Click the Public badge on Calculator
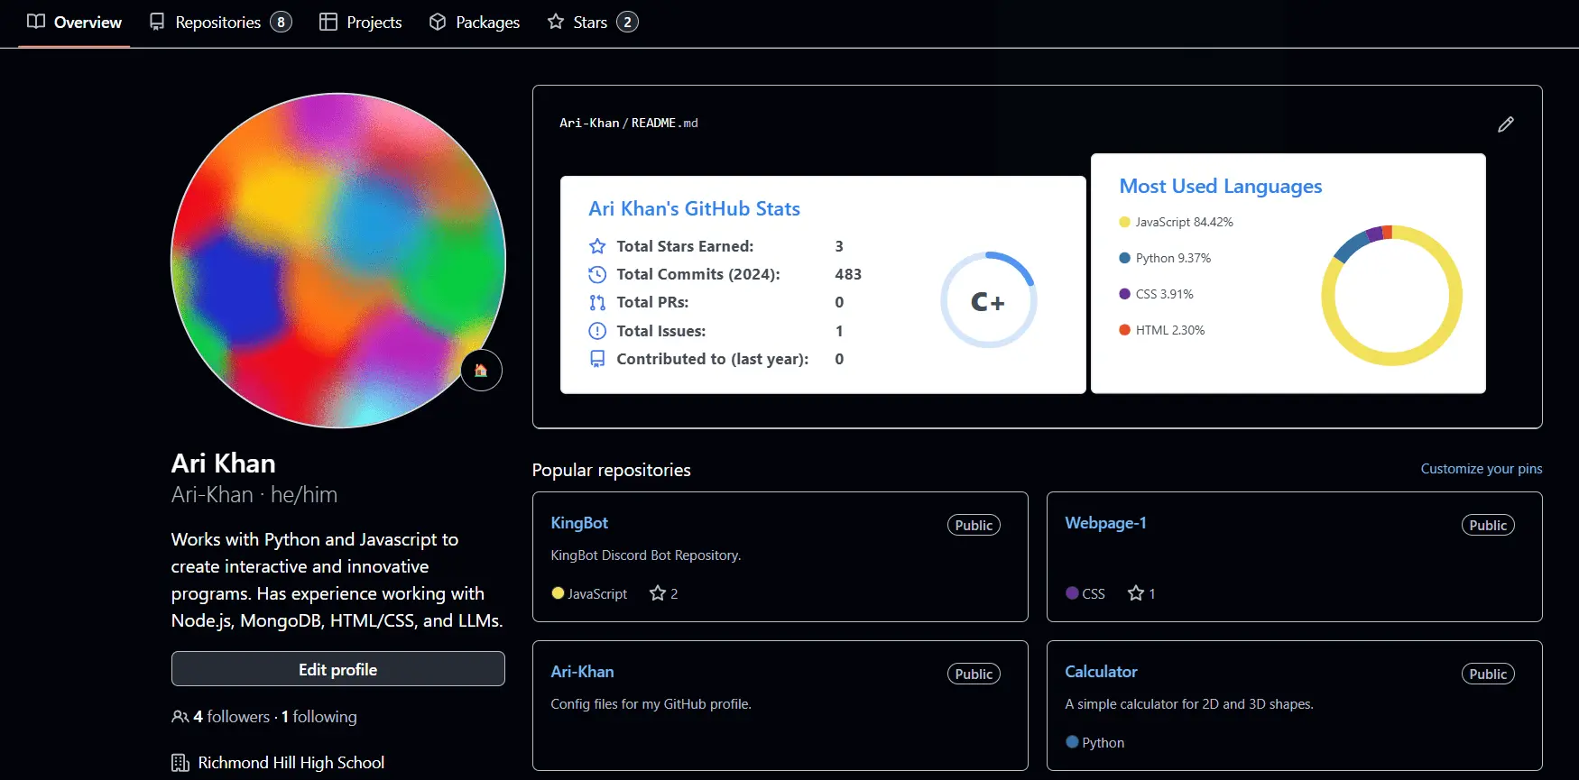This screenshot has height=780, width=1579. (x=1488, y=674)
